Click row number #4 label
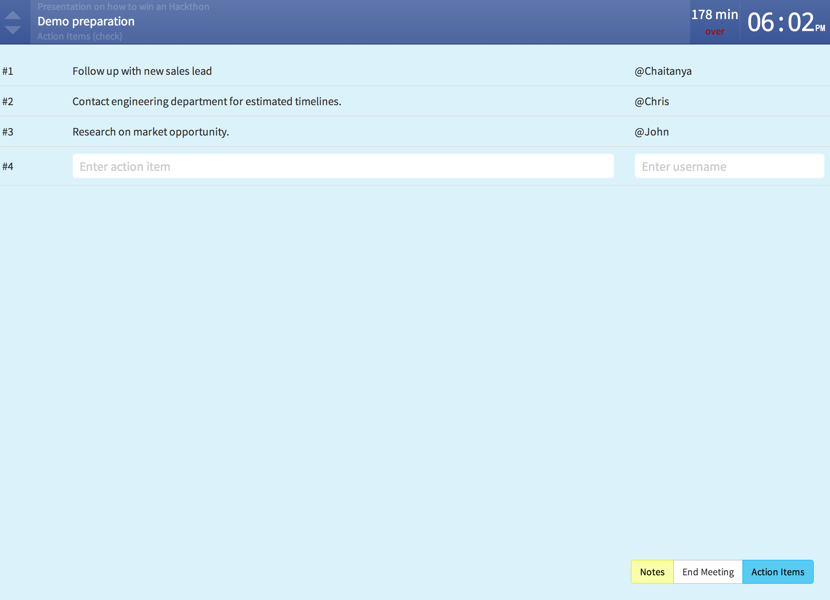Image resolution: width=830 pixels, height=600 pixels. pos(8,166)
